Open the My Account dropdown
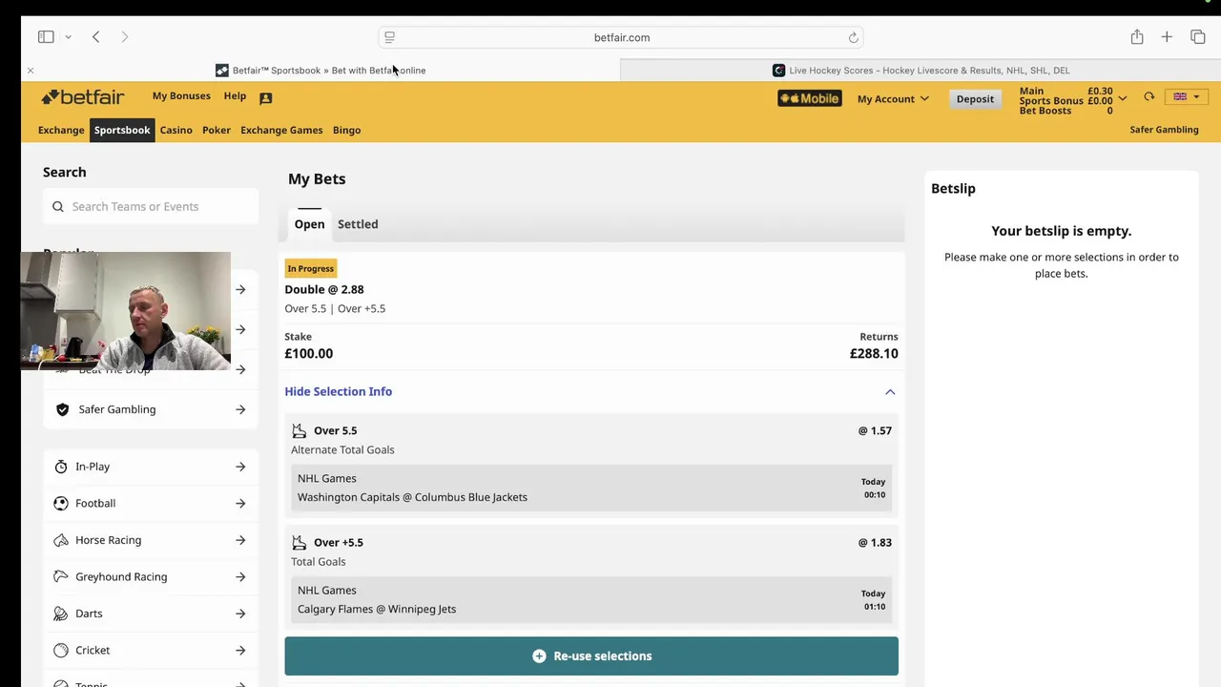1221x687 pixels. (893, 99)
